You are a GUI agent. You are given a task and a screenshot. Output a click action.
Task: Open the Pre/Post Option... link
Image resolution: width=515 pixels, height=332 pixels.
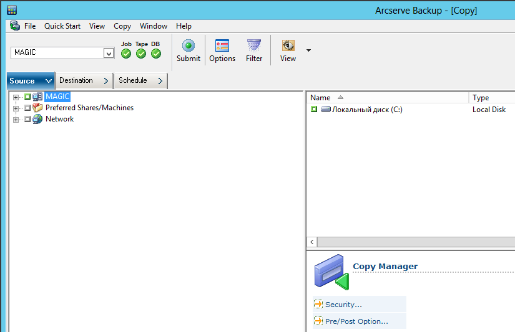click(356, 321)
